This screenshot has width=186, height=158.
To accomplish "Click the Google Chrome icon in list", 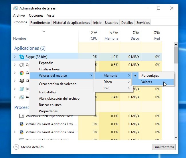I will point(22,73).
